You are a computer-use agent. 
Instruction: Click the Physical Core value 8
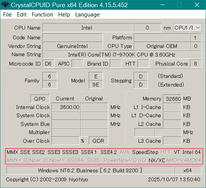(196, 64)
